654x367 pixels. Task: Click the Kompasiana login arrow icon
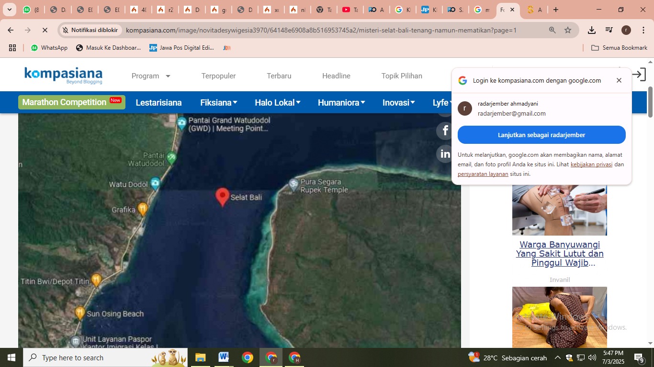tap(639, 75)
